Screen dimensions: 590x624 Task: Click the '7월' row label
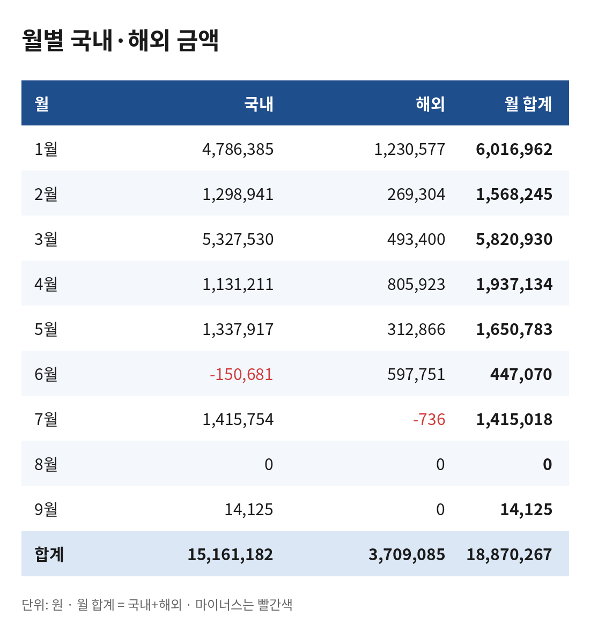46,419
